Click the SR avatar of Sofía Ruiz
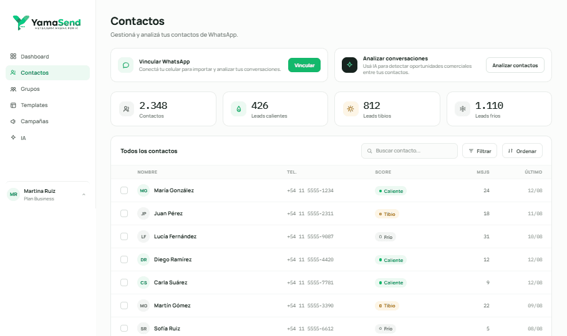 143,329
